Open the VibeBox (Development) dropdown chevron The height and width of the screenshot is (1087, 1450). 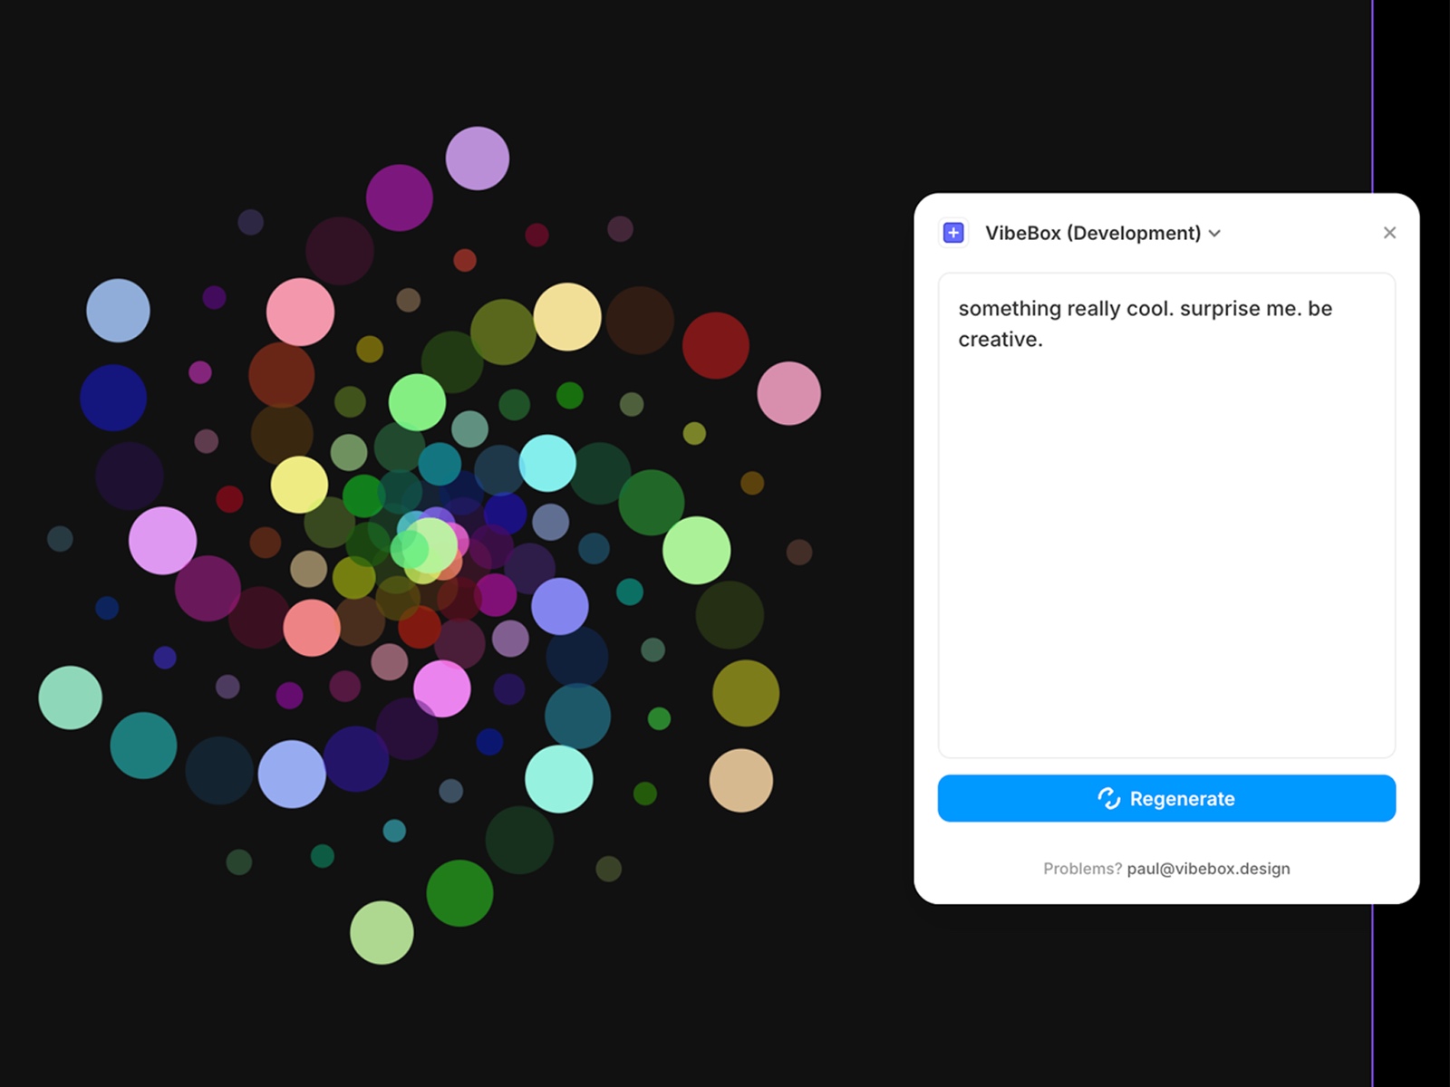(1214, 234)
